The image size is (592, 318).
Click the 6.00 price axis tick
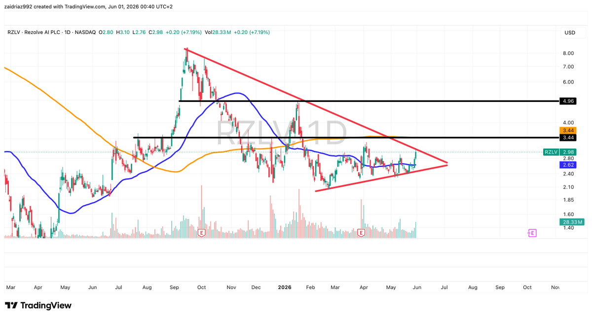point(568,82)
